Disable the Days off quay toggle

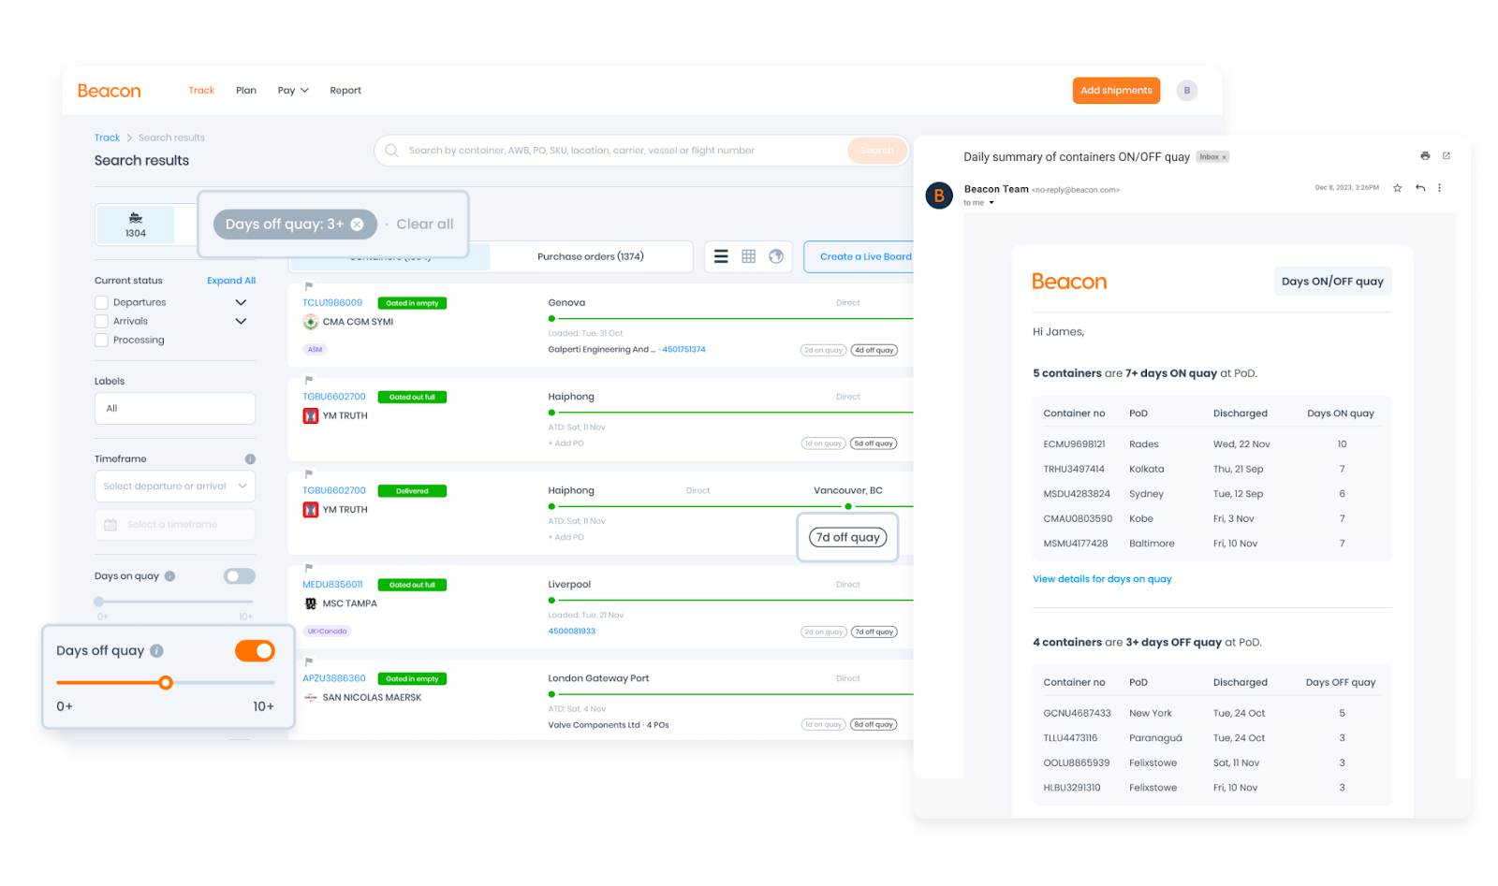point(255,650)
